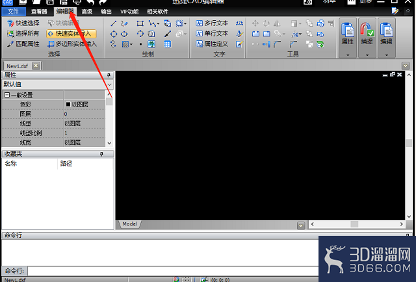Click the 匹配属性 button
The height and width of the screenshot is (282, 416).
[x=23, y=44]
